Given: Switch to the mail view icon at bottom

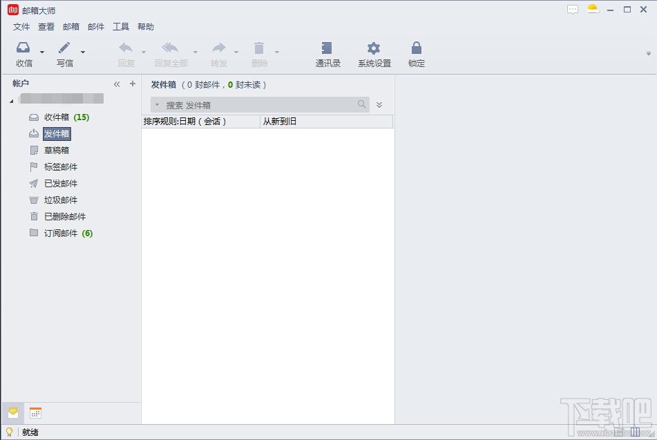Looking at the screenshot, I should point(13,413).
